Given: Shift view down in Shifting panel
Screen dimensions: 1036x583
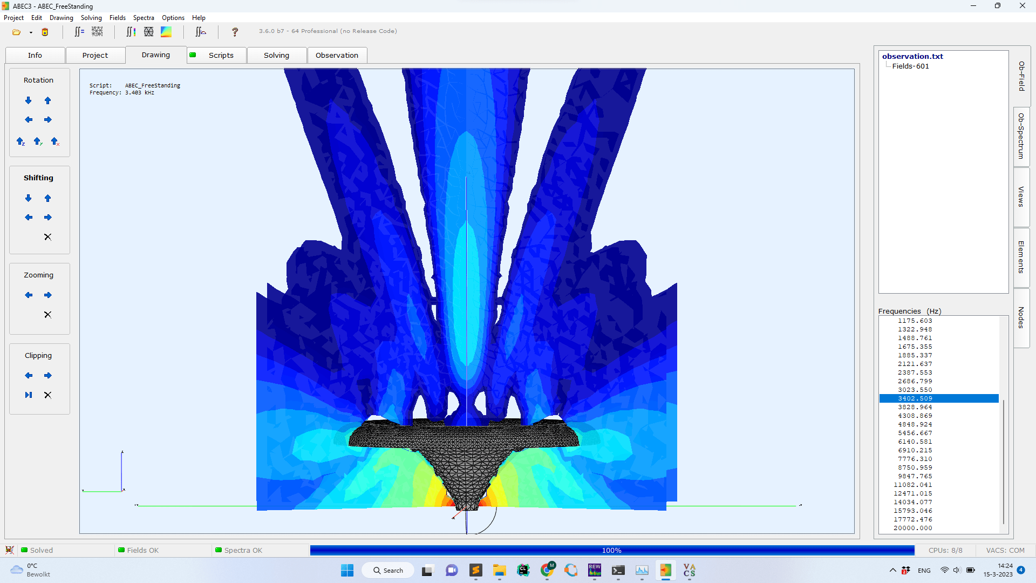Looking at the screenshot, I should pos(29,198).
